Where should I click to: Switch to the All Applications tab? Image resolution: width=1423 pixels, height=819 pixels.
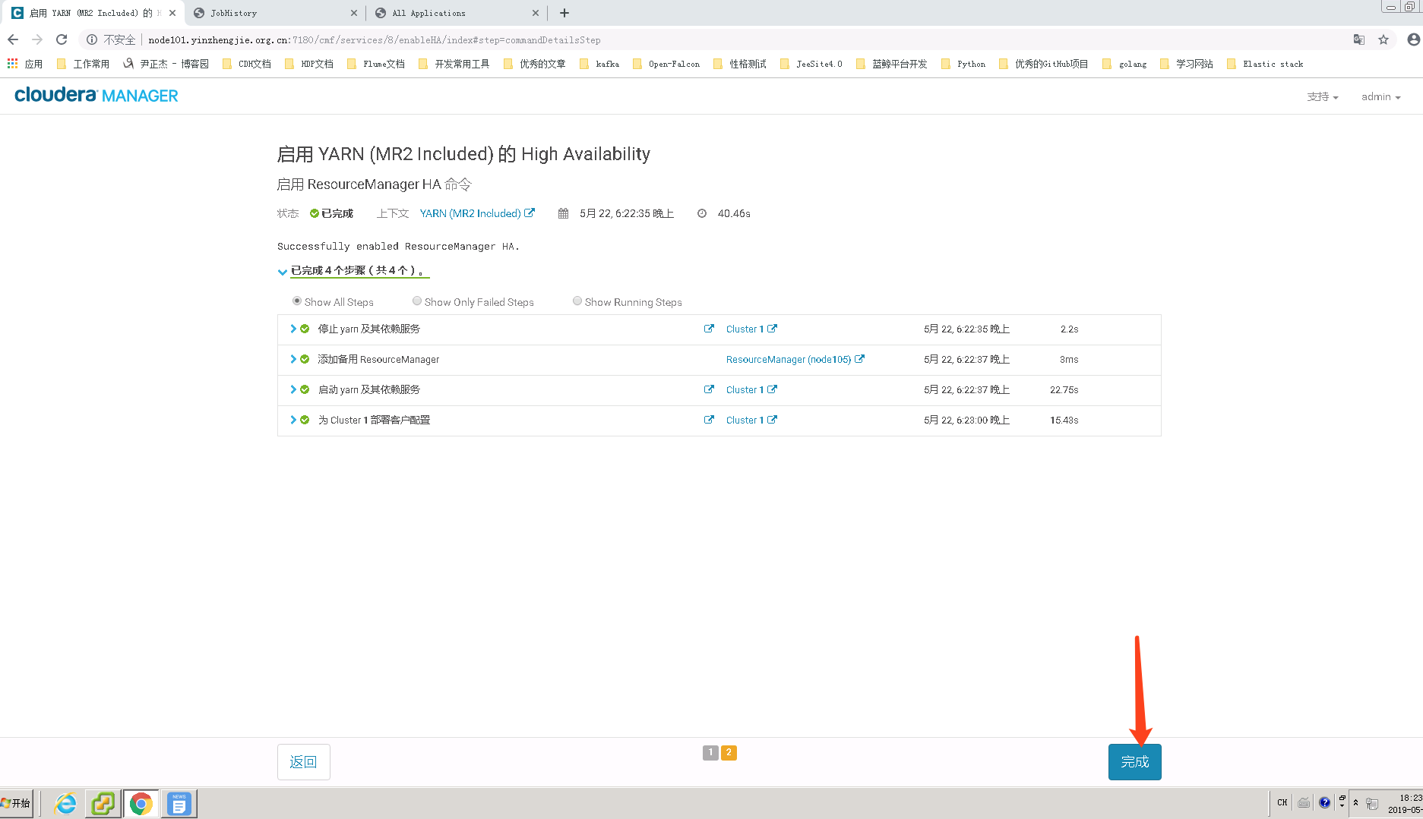[x=456, y=13]
